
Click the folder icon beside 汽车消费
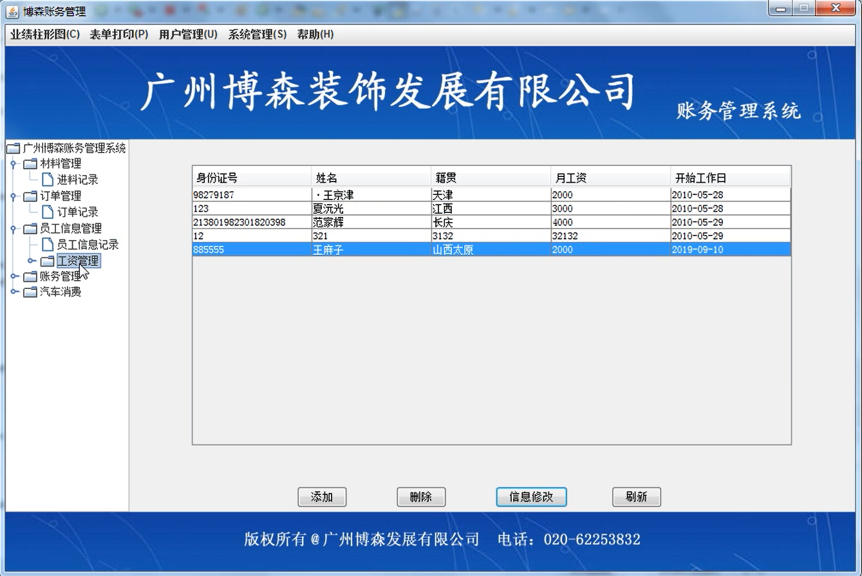(30, 292)
